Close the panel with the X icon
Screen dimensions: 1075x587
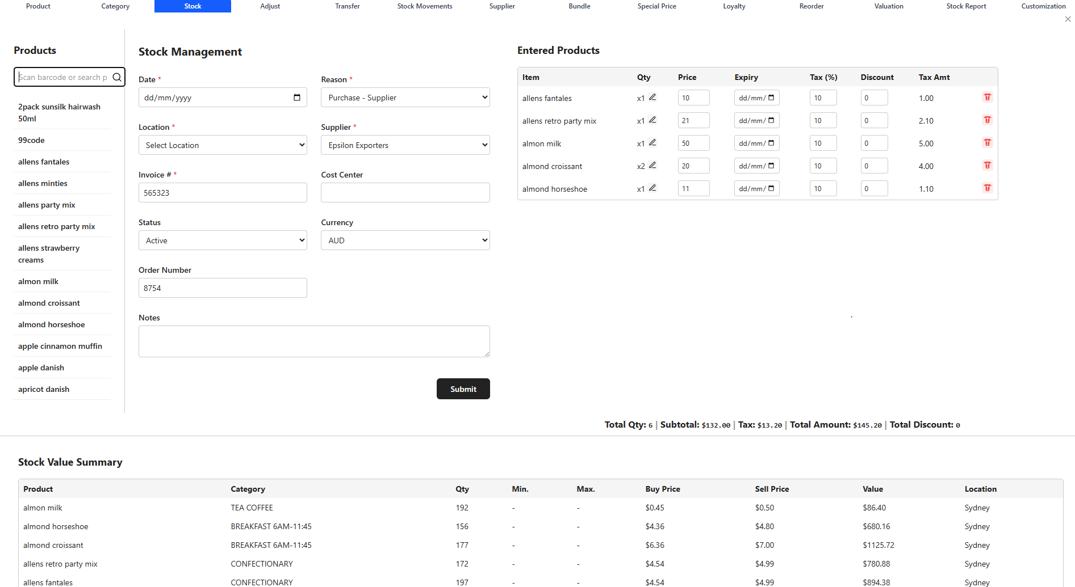tap(1068, 19)
